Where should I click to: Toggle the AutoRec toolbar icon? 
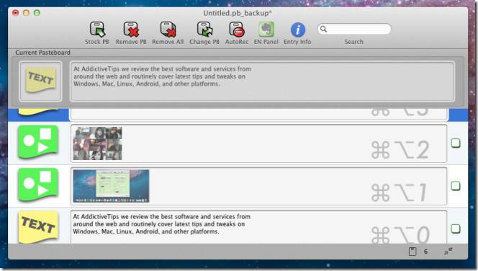pyautogui.click(x=237, y=30)
